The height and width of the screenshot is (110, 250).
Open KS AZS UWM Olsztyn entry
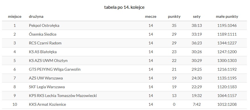pyautogui.click(x=48, y=61)
